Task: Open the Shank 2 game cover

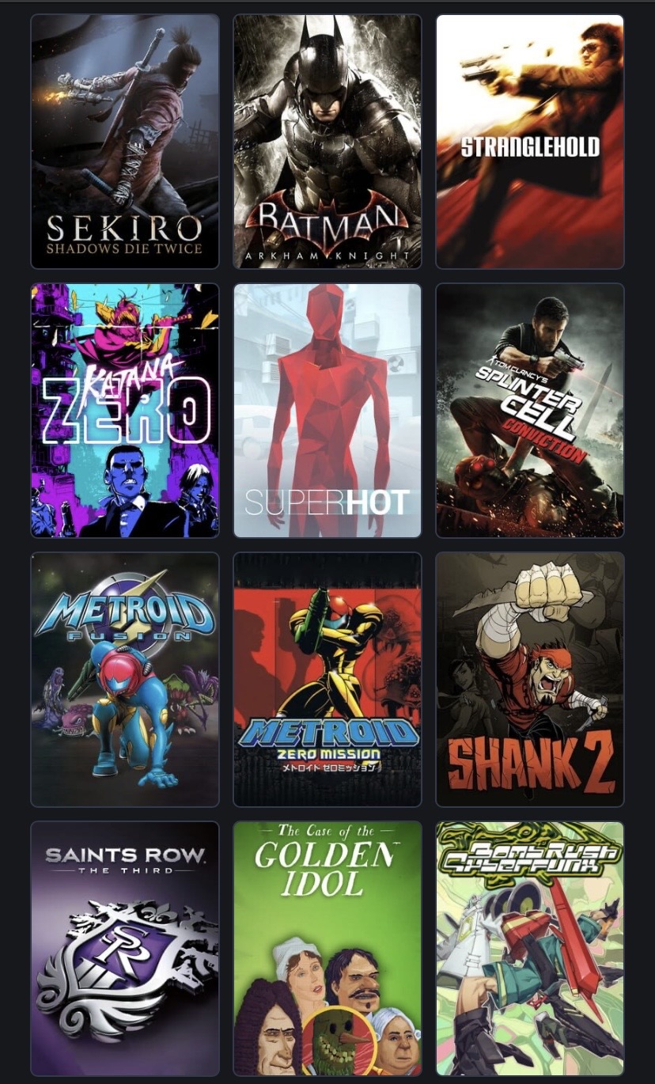Action: [530, 680]
